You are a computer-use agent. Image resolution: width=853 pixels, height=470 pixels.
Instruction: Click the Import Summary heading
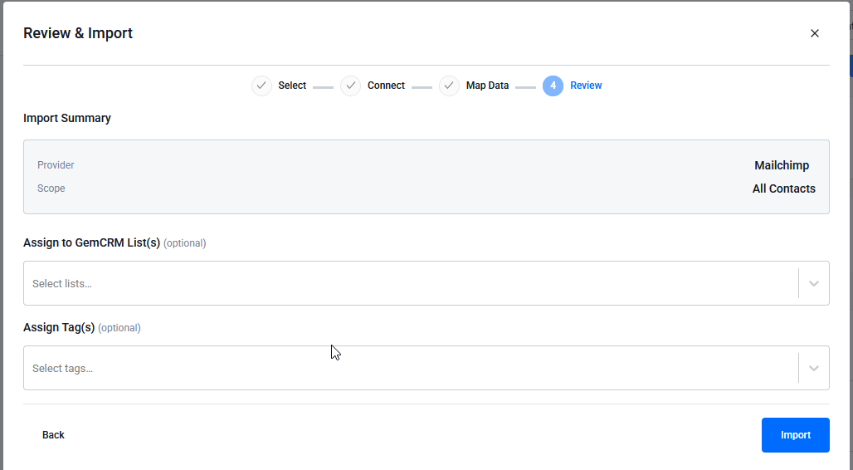tap(67, 118)
